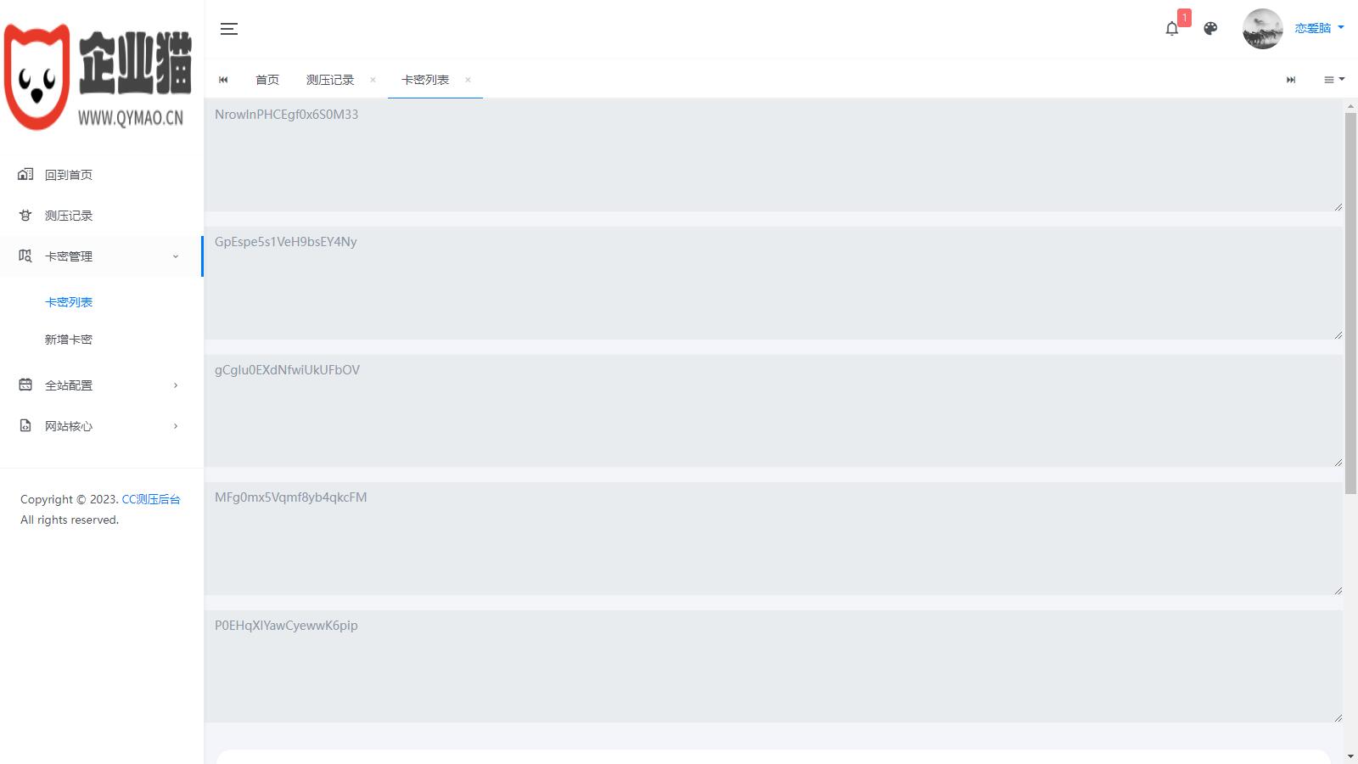
Task: Click the tabs scroll-right arrow icon
Action: coord(1291,80)
